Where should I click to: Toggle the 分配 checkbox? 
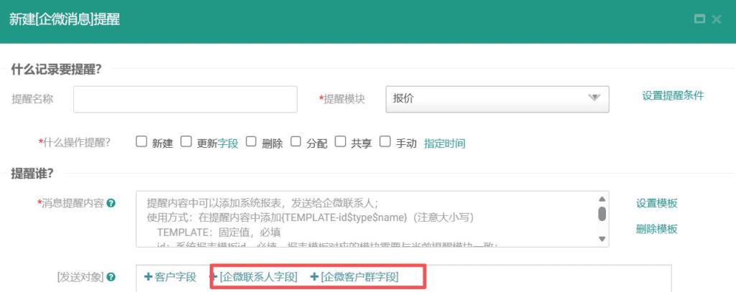pos(295,141)
